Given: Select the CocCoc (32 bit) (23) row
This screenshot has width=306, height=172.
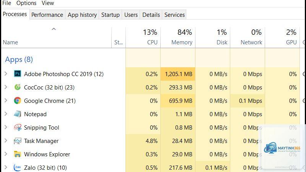Looking at the screenshot, I should (x=153, y=88).
